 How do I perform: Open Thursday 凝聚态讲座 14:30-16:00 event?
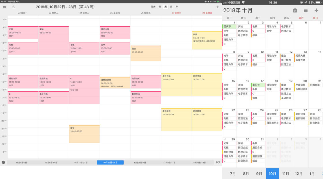pyautogui.click(x=115, y=83)
